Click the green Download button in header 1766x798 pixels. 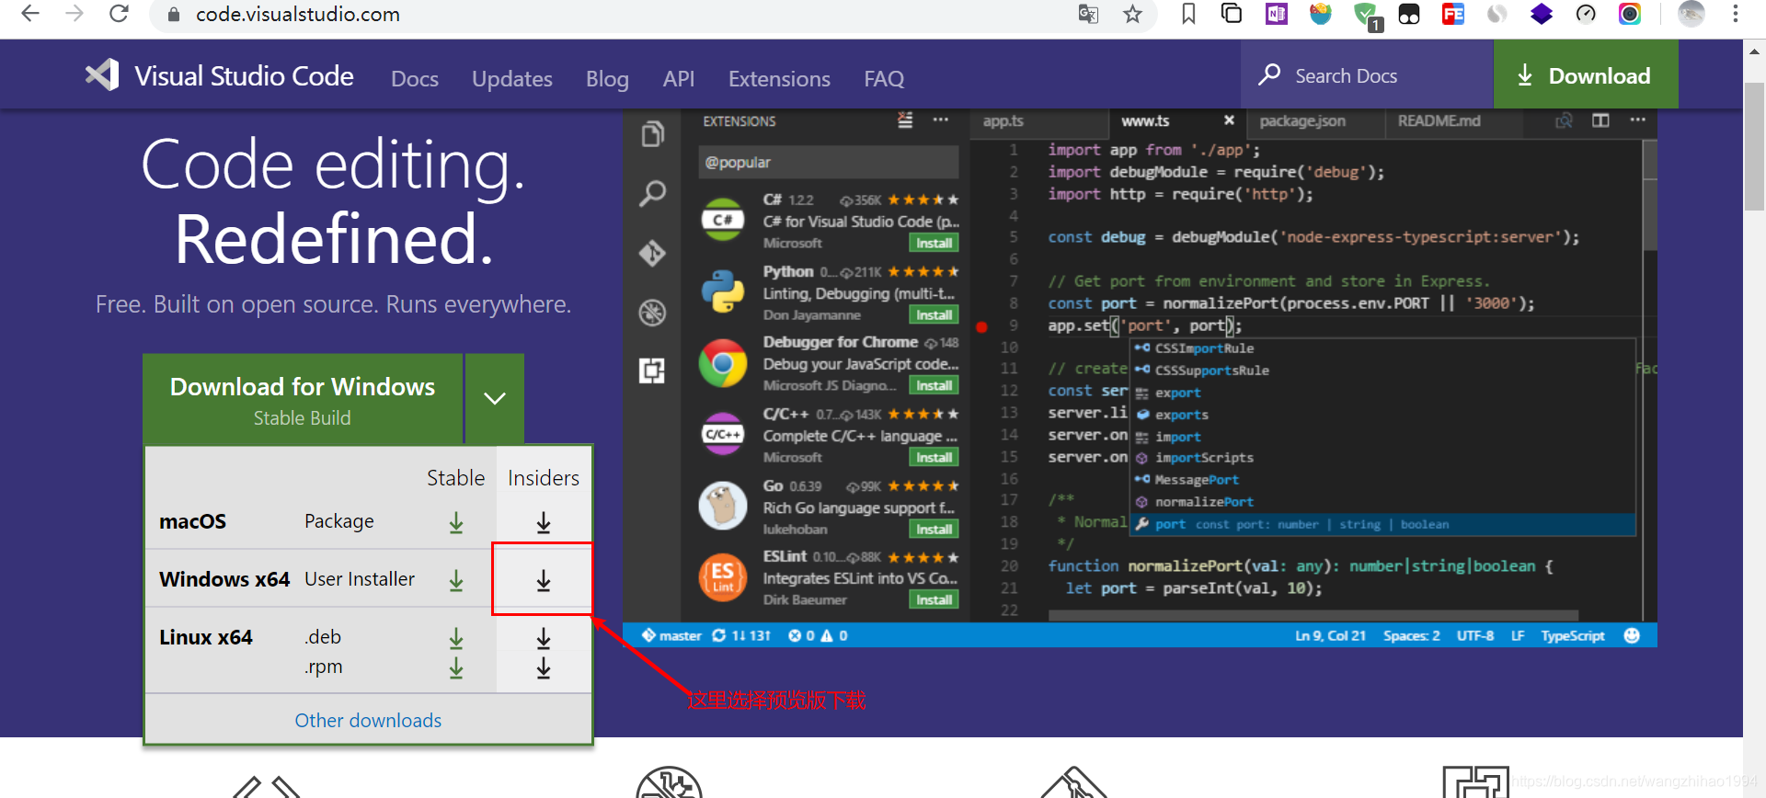(1586, 75)
